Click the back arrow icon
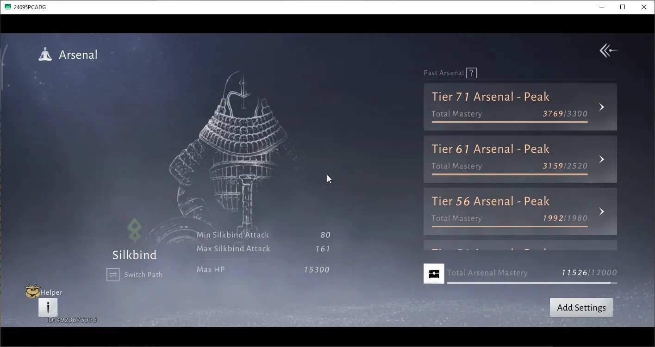Viewport: 655px width, 347px height. [x=608, y=50]
